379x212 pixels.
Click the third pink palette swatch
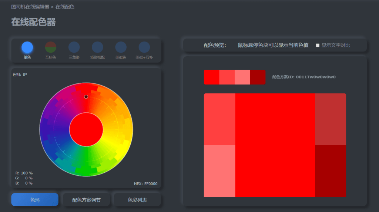242,77
